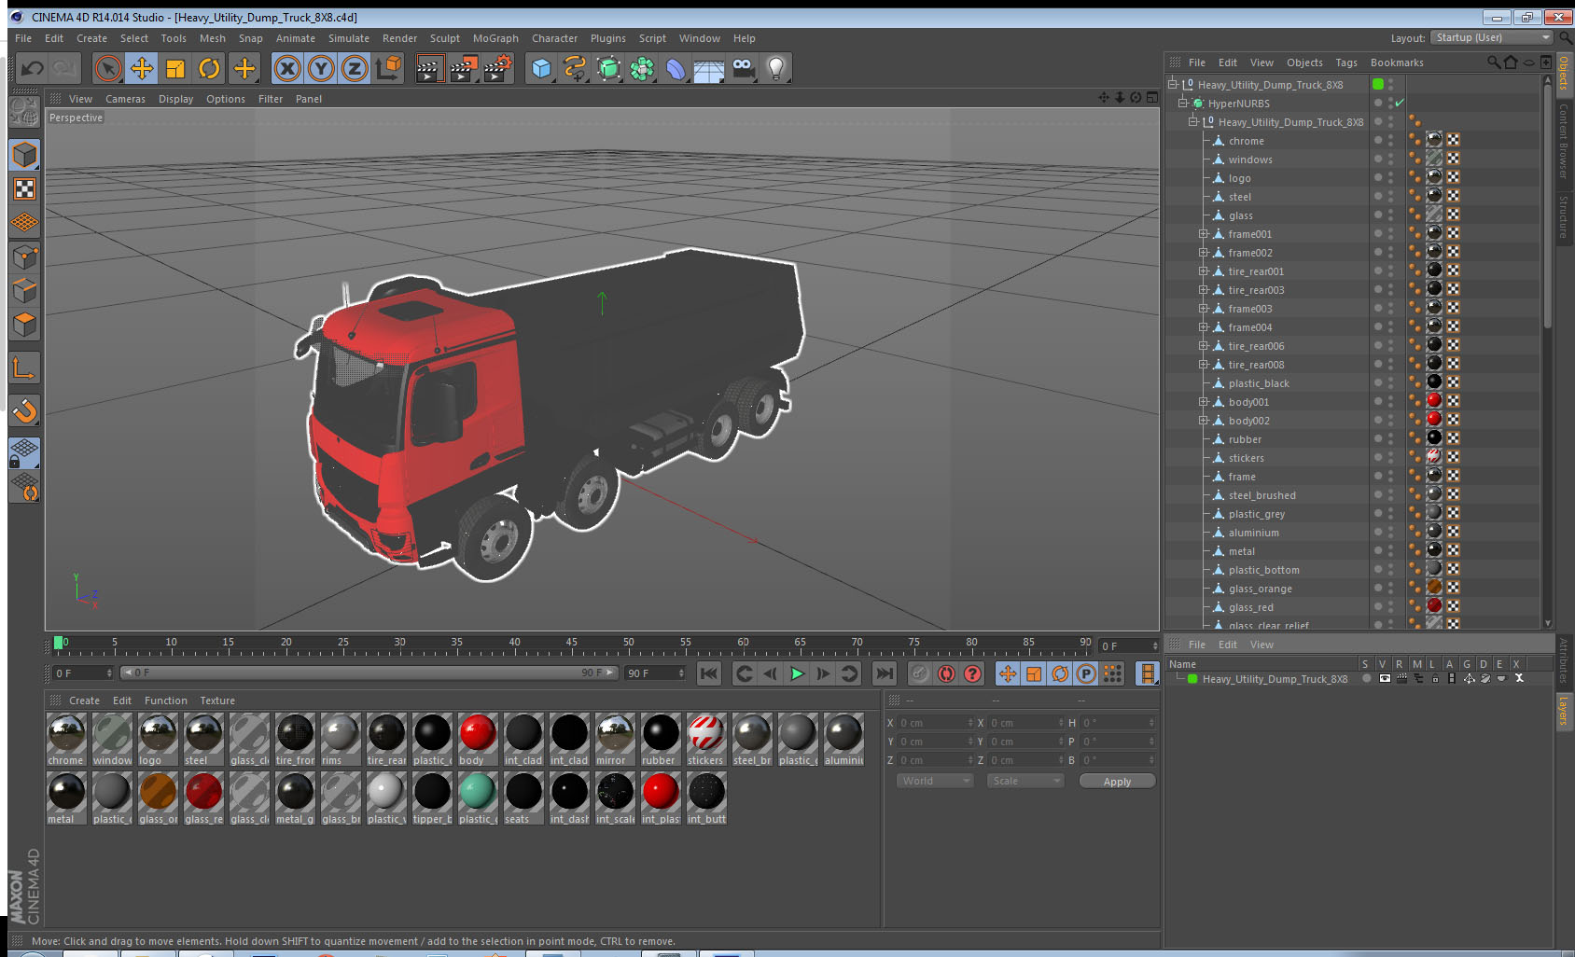Go to end of animation
The image size is (1575, 957).
click(x=885, y=673)
